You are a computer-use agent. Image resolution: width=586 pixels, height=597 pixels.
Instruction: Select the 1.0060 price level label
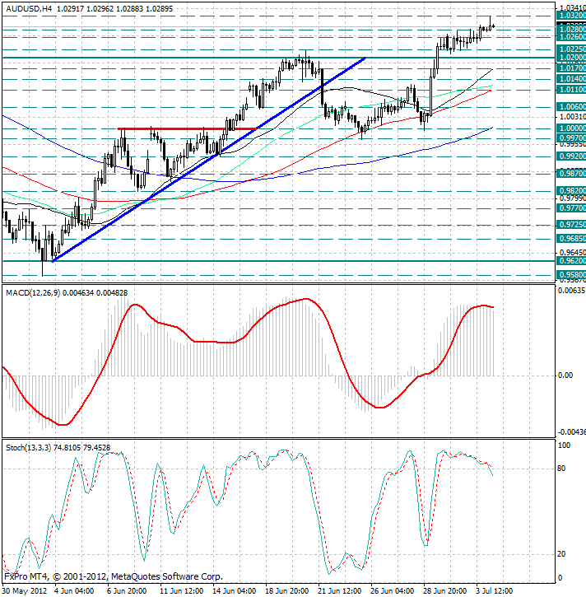click(x=571, y=107)
